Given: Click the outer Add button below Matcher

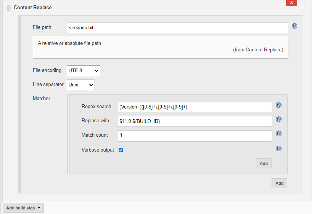Looking at the screenshot, I should 279,183.
